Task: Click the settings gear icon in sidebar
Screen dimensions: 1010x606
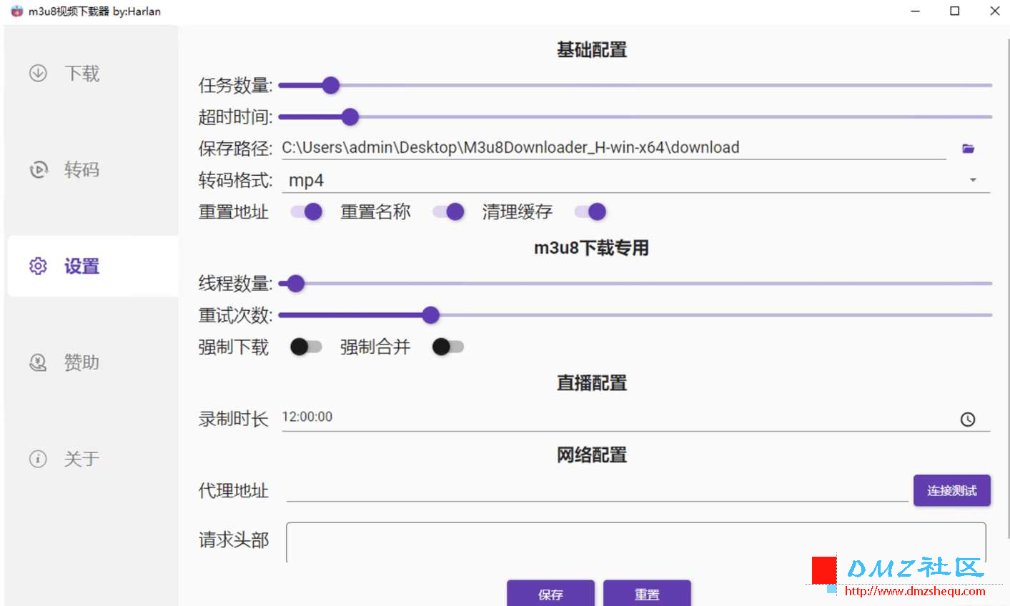Action: tap(38, 266)
